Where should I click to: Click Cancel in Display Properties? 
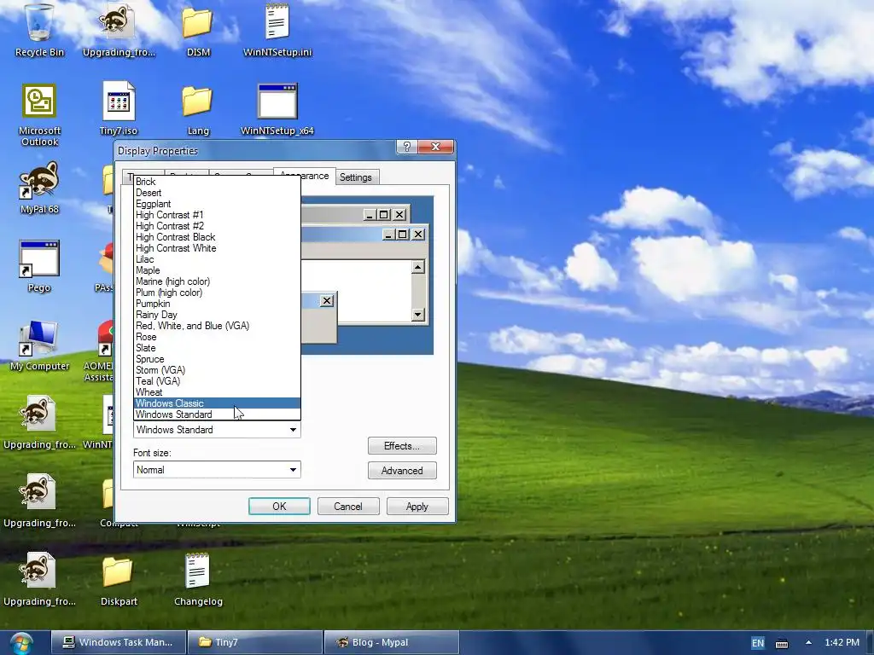point(348,507)
